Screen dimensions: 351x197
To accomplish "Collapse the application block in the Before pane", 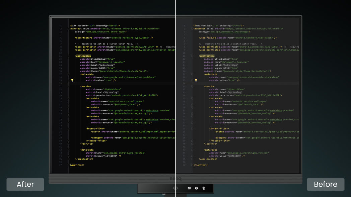I will (192, 56).
